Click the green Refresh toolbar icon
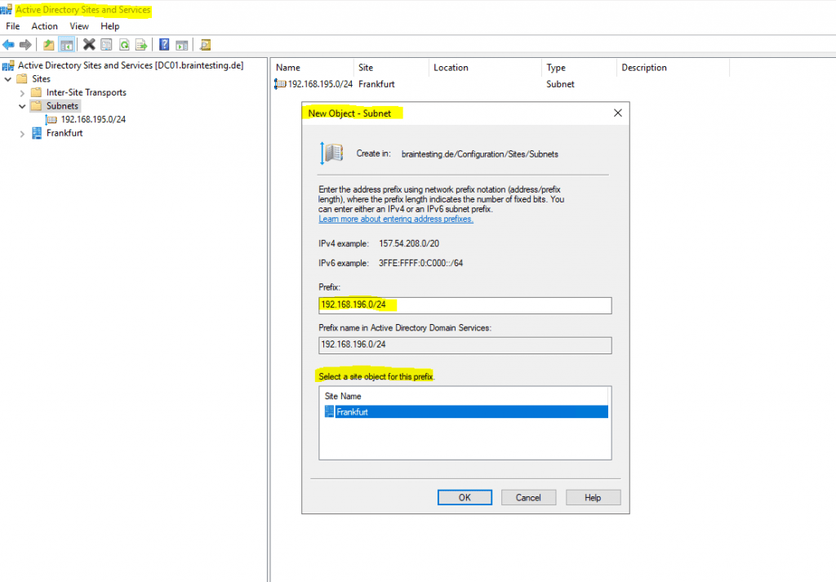Screen dimensions: 836x582 click(124, 45)
